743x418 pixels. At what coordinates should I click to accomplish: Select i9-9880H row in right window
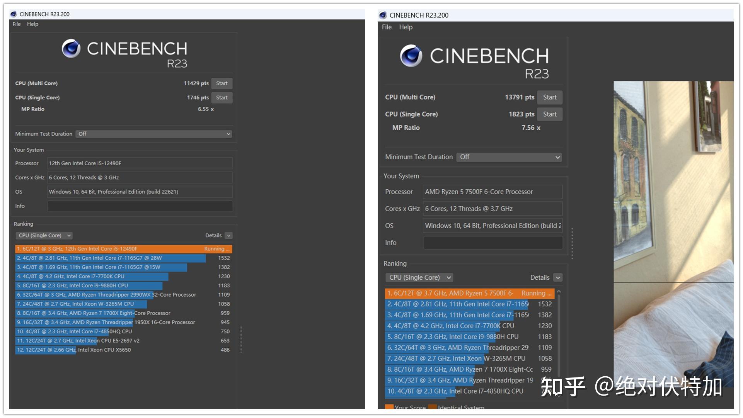[470, 337]
